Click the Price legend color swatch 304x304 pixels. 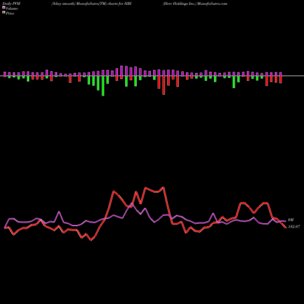coord(4,13)
